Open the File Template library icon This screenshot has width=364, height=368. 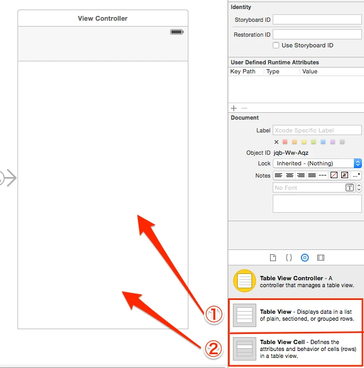click(273, 258)
